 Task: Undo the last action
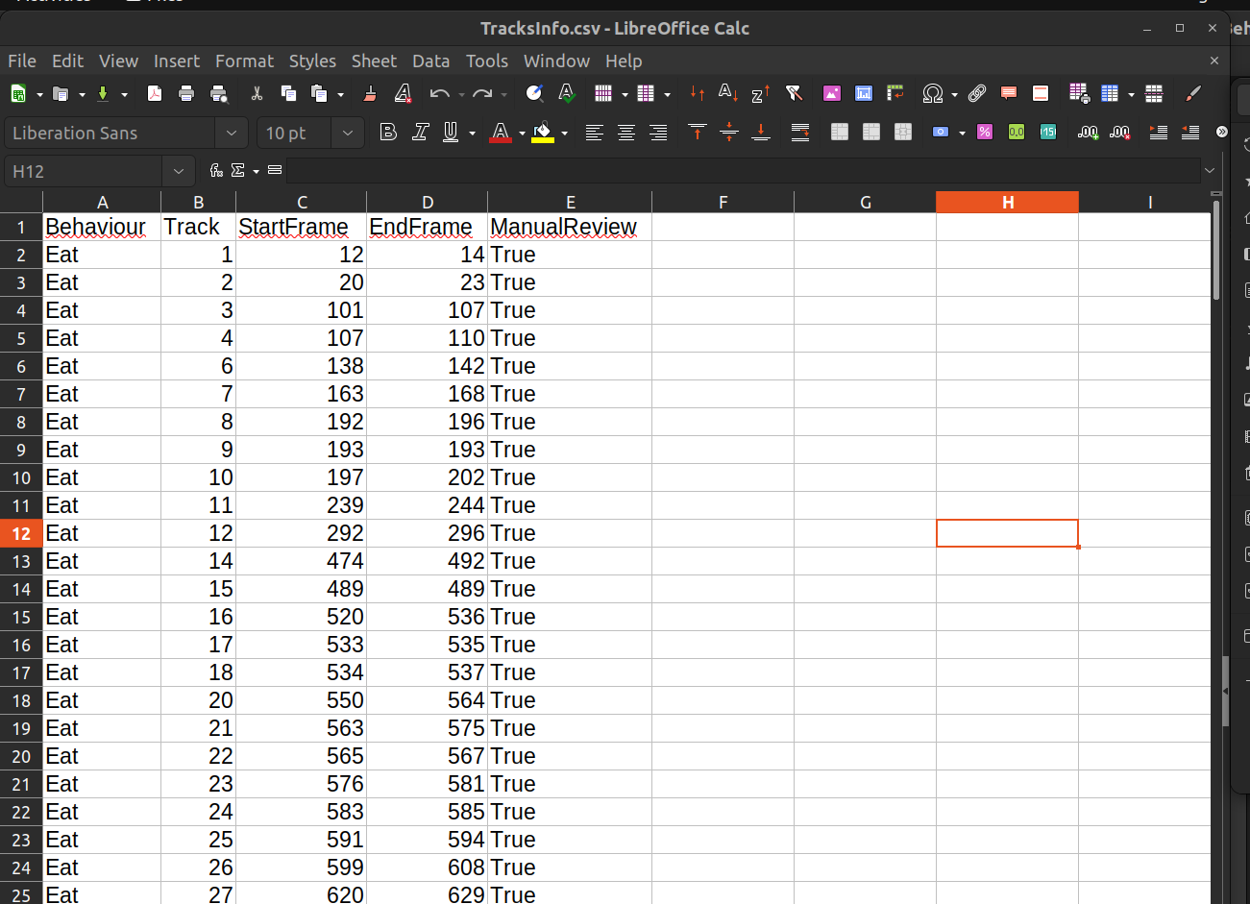coord(440,93)
